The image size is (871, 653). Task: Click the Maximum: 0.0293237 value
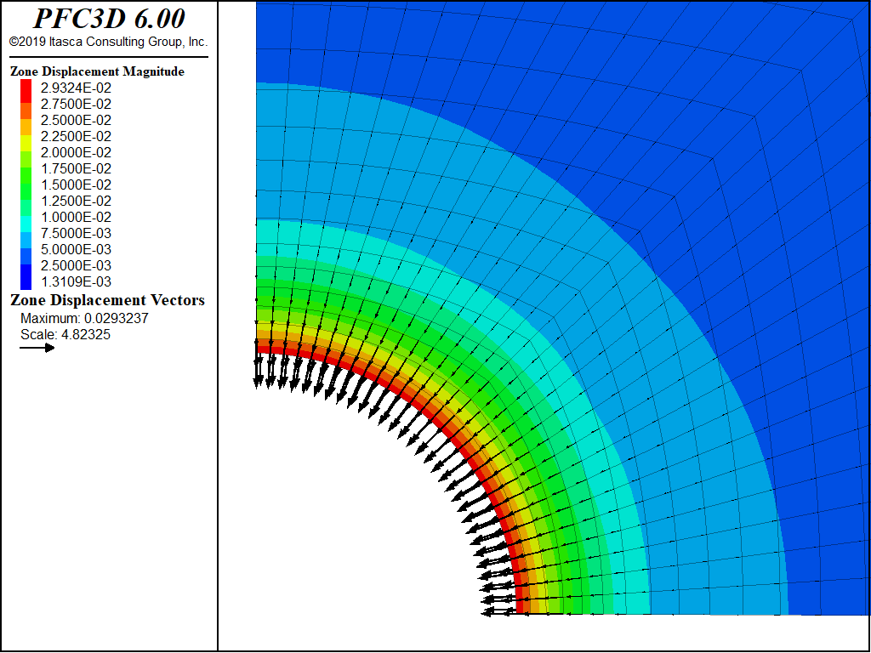84,318
